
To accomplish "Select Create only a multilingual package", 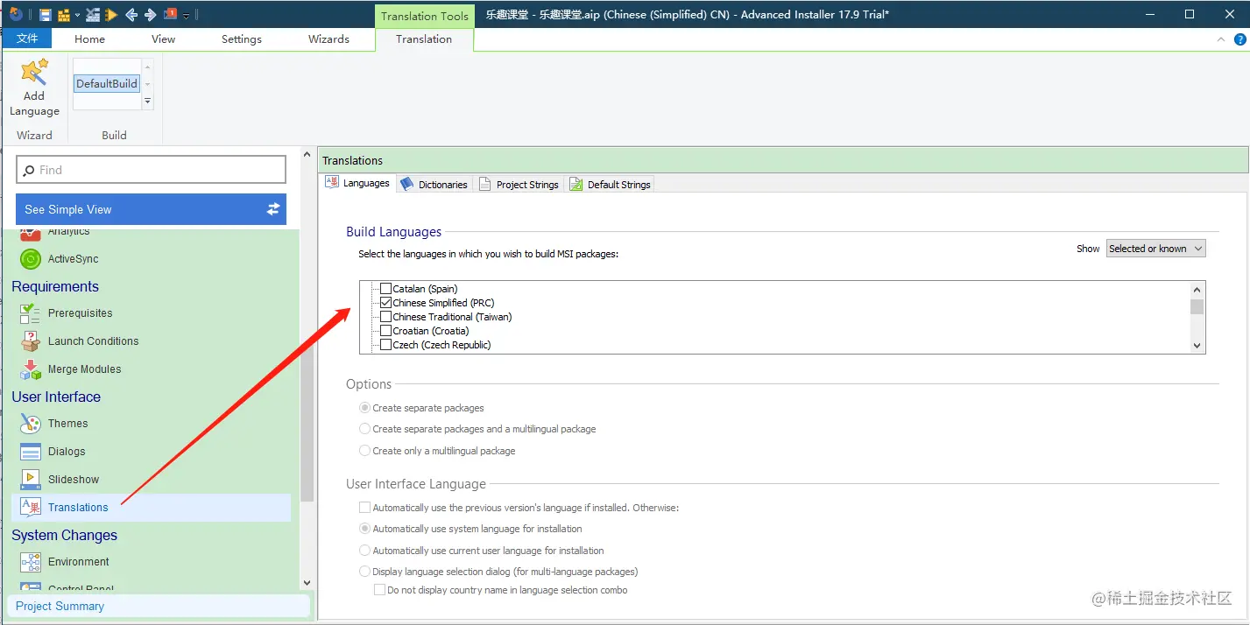I will 364,451.
